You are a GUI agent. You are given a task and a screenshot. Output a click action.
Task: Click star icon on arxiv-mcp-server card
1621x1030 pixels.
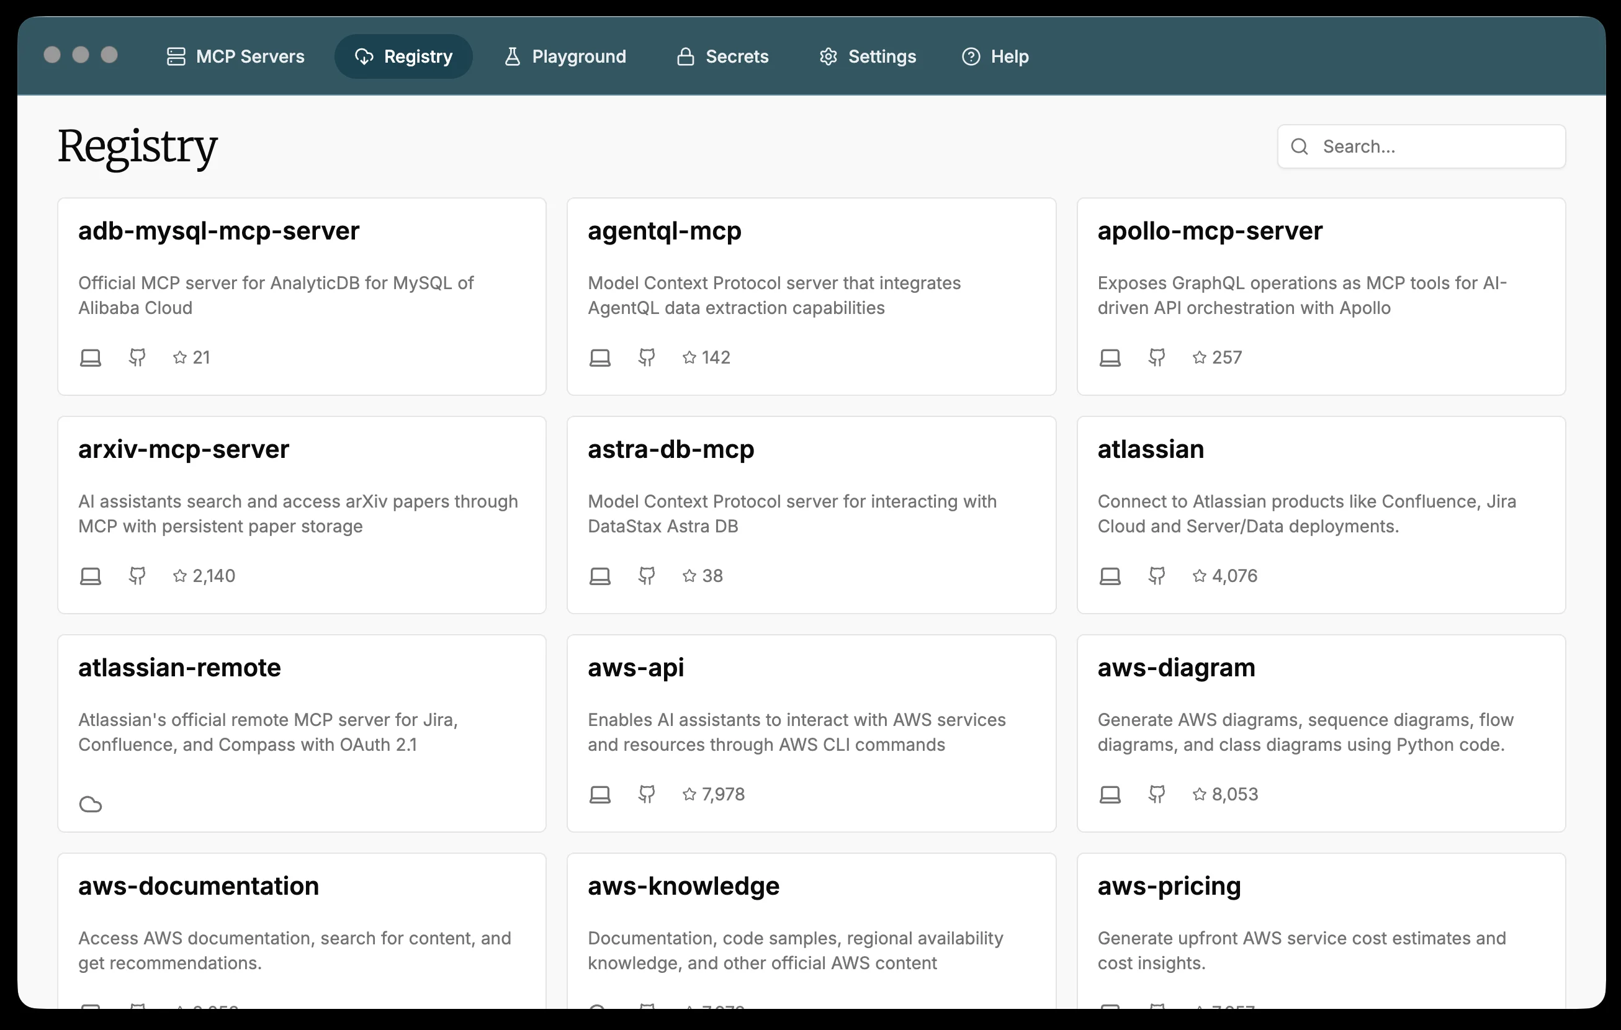click(x=180, y=576)
